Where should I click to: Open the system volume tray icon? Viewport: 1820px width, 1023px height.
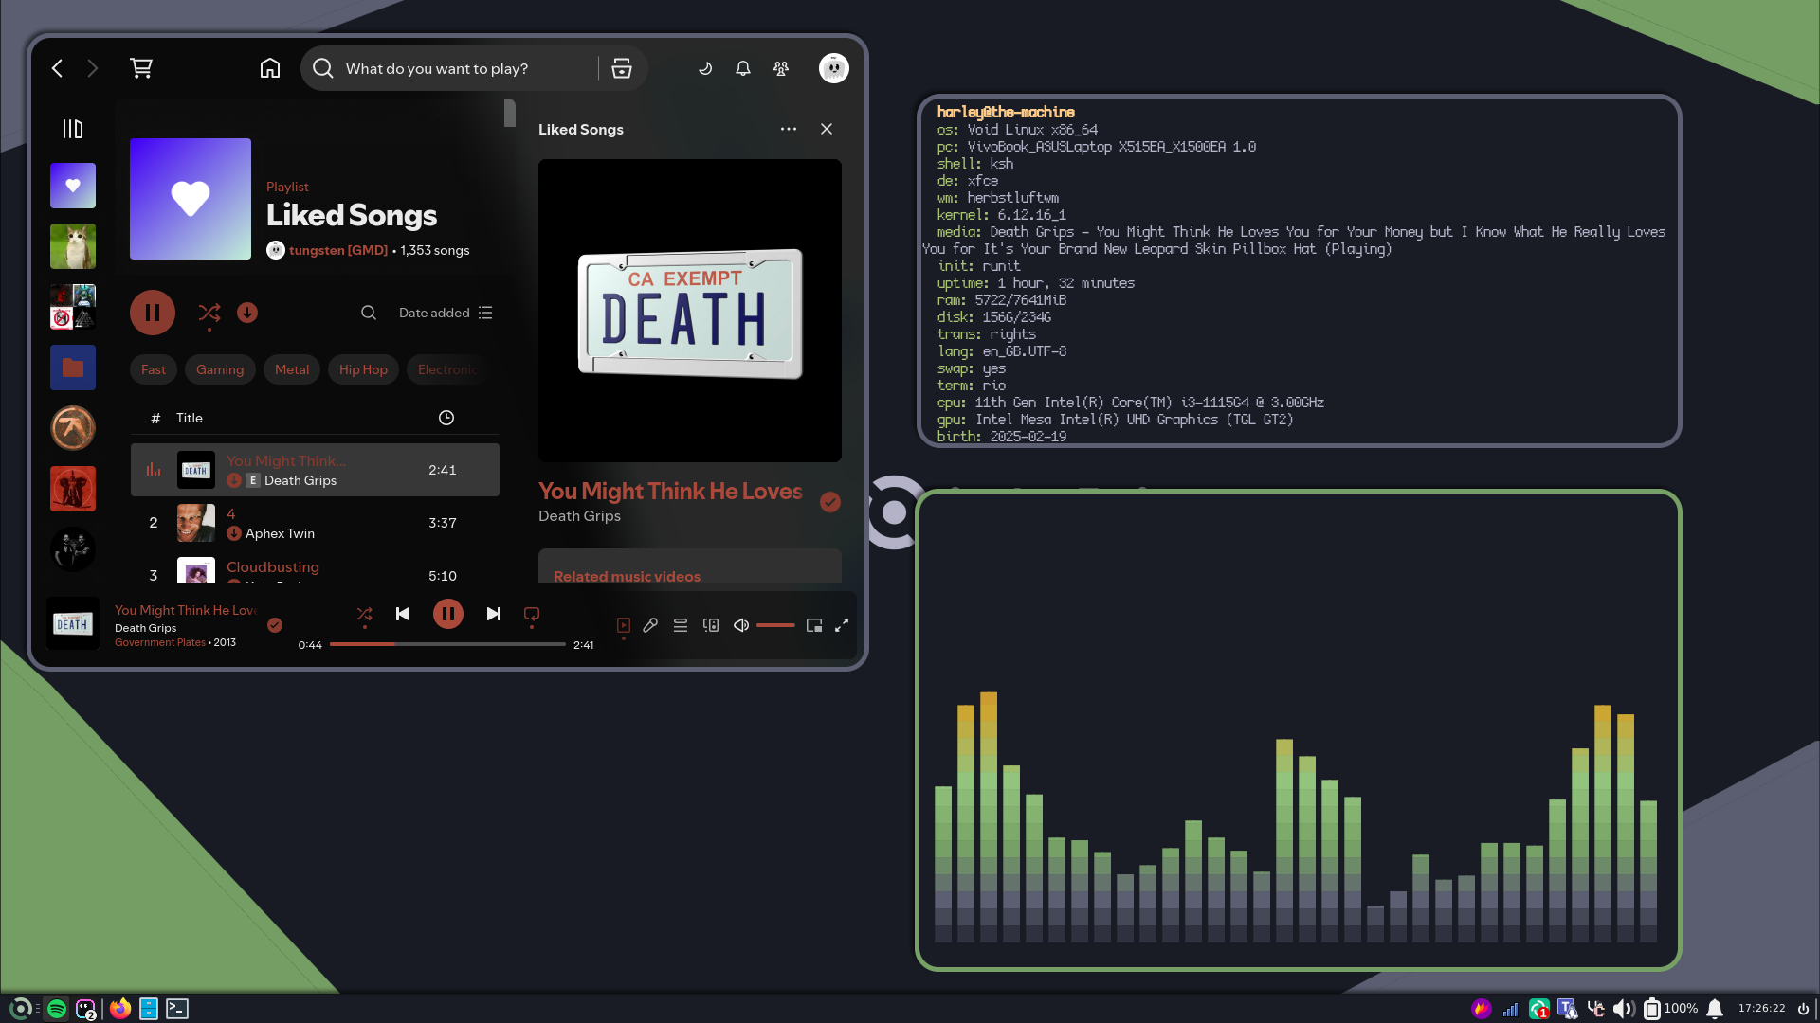[1624, 1009]
